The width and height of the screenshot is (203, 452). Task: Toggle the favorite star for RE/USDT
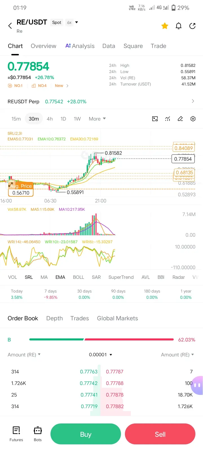(165, 26)
